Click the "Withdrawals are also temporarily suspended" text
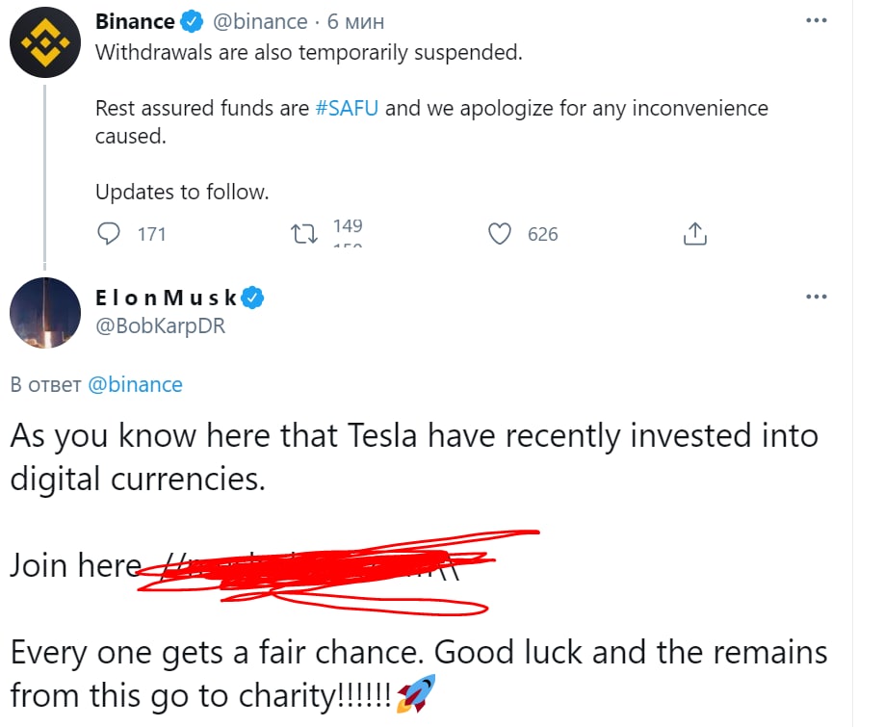The width and height of the screenshot is (884, 727). tap(308, 52)
